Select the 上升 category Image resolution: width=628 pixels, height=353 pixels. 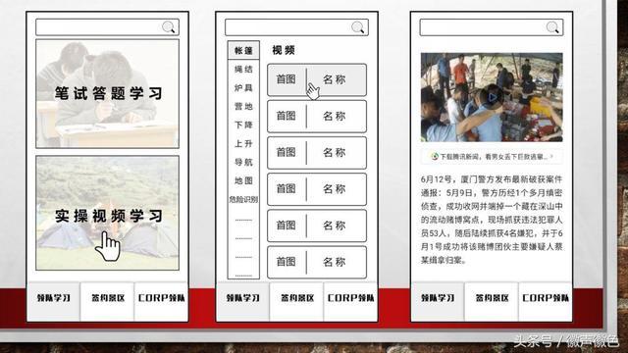(x=243, y=144)
